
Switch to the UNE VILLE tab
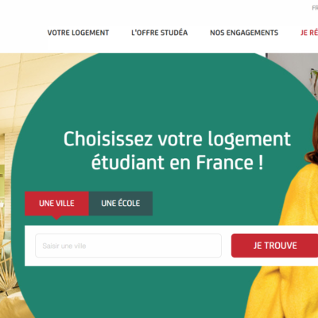pyautogui.click(x=56, y=204)
